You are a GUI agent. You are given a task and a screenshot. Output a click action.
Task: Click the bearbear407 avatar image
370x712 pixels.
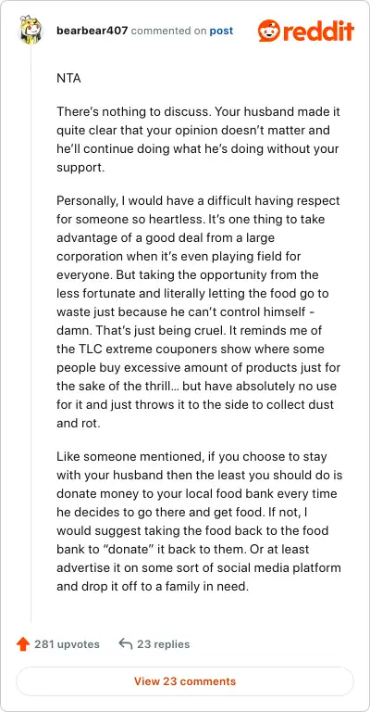[x=31, y=31]
